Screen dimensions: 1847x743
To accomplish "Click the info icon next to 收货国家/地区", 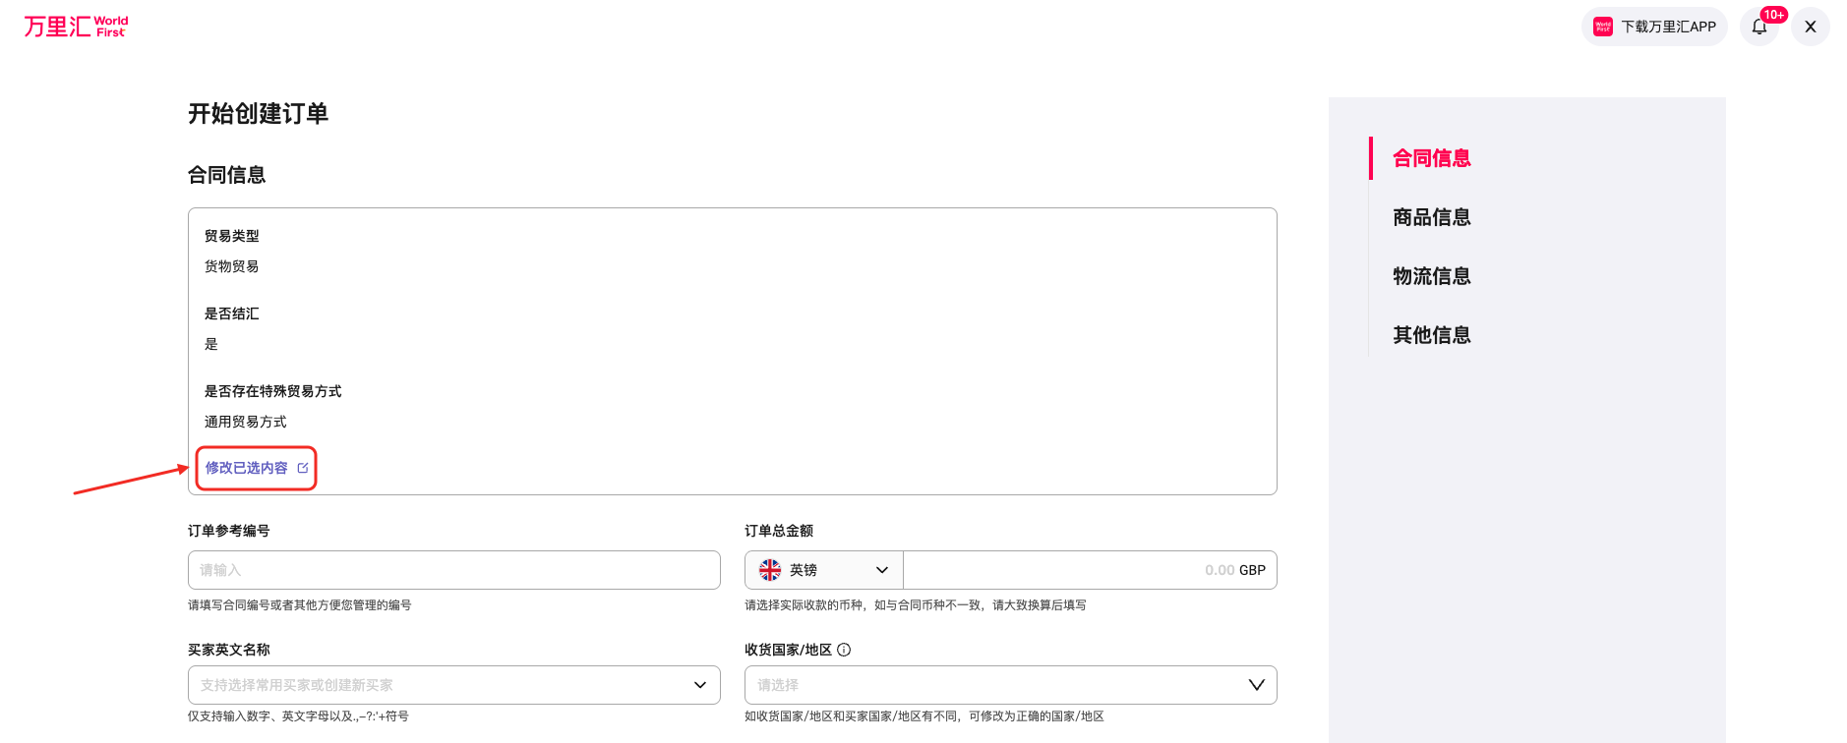I will pyautogui.click(x=844, y=650).
